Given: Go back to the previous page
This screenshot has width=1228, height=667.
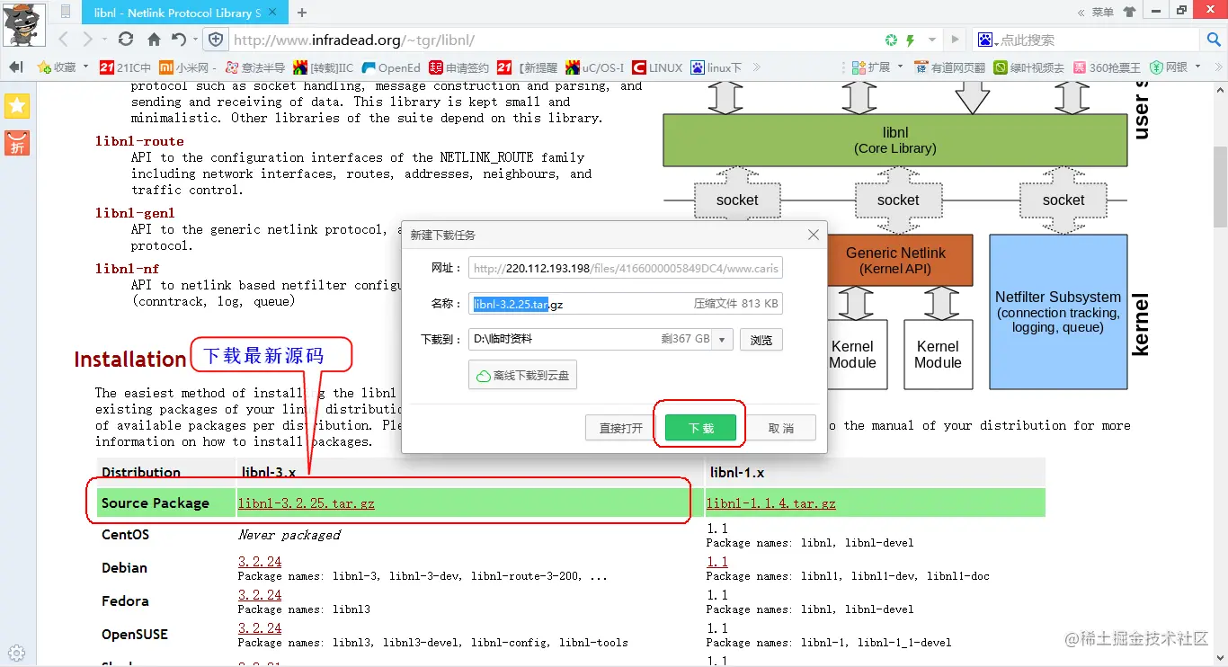Looking at the screenshot, I should coord(64,40).
